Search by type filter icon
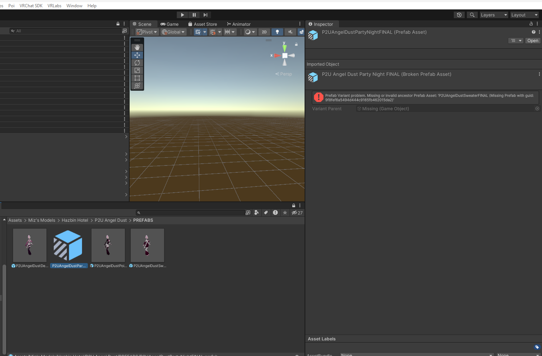This screenshot has width=542, height=356. point(257,213)
